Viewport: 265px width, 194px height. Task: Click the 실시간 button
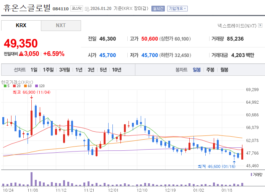click(x=158, y=8)
